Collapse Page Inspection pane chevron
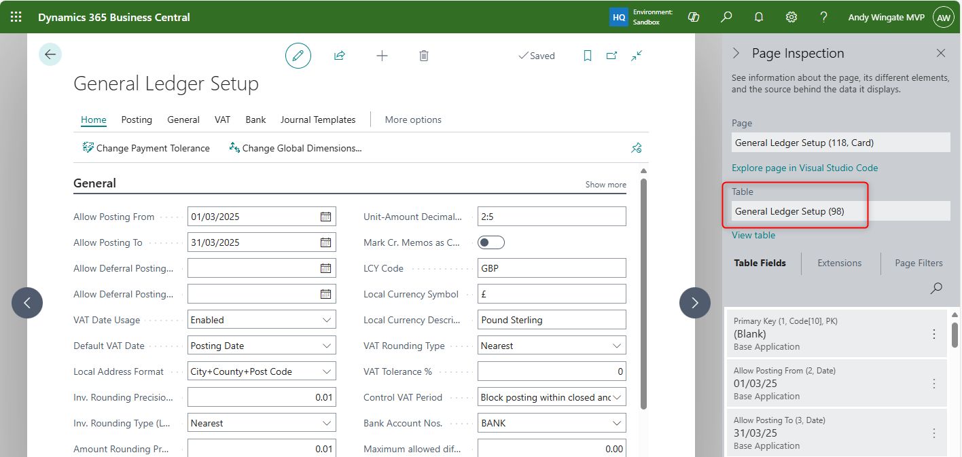The height and width of the screenshot is (457, 962). click(x=735, y=53)
